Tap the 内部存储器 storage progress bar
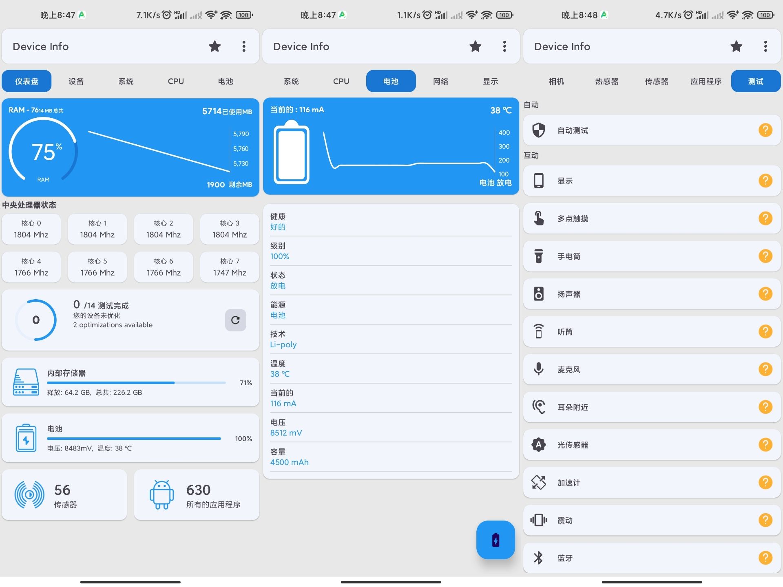This screenshot has height=587, width=783. coord(136,383)
